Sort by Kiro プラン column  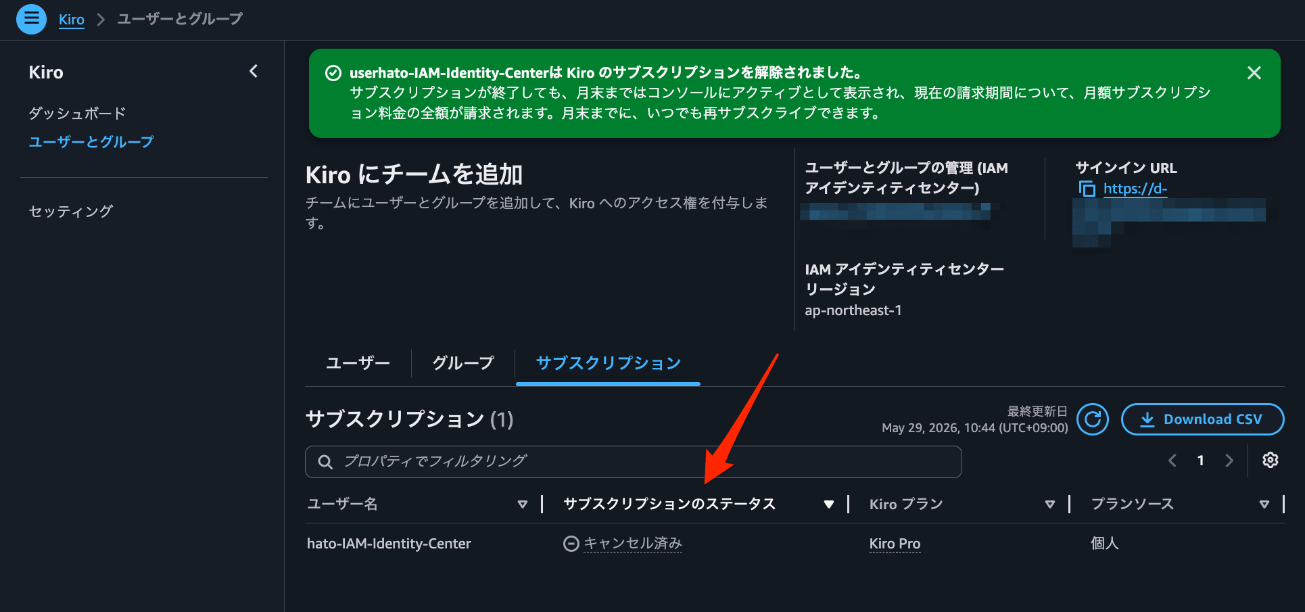tap(1050, 504)
